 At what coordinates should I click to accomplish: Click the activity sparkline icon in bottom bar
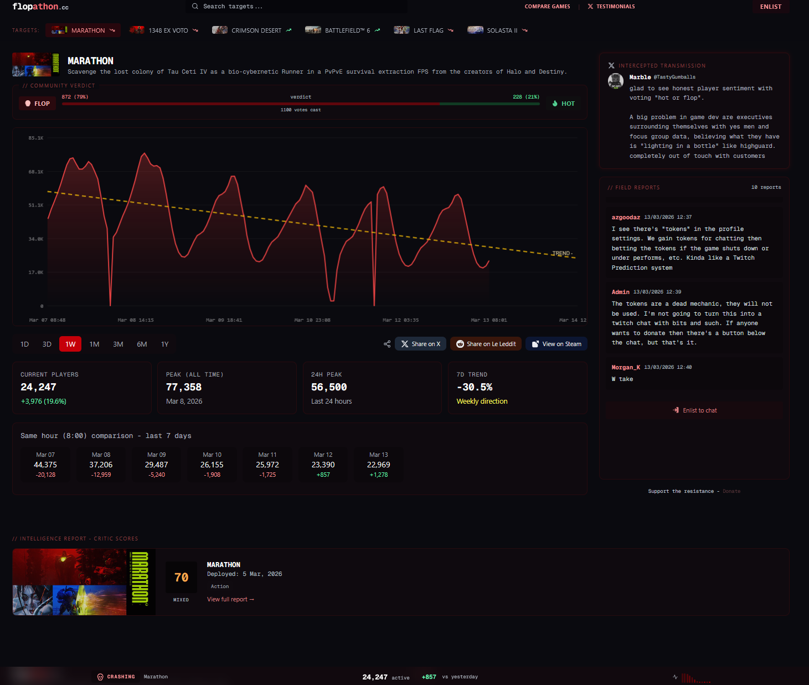tap(675, 677)
